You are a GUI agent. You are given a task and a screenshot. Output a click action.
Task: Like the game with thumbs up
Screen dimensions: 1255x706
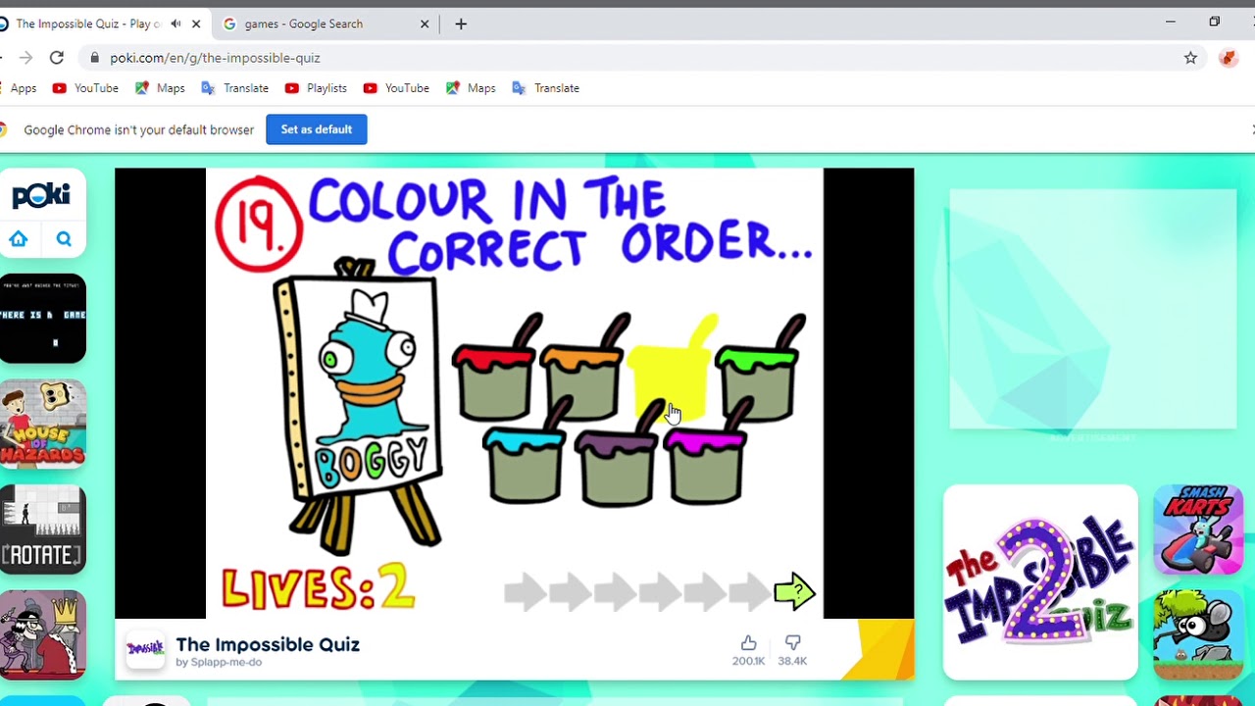click(x=748, y=642)
